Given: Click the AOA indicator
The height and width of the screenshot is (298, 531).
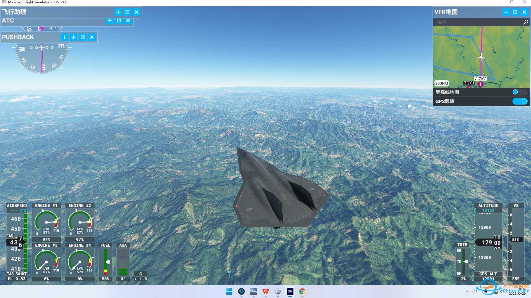Looking at the screenshot, I should click(123, 262).
